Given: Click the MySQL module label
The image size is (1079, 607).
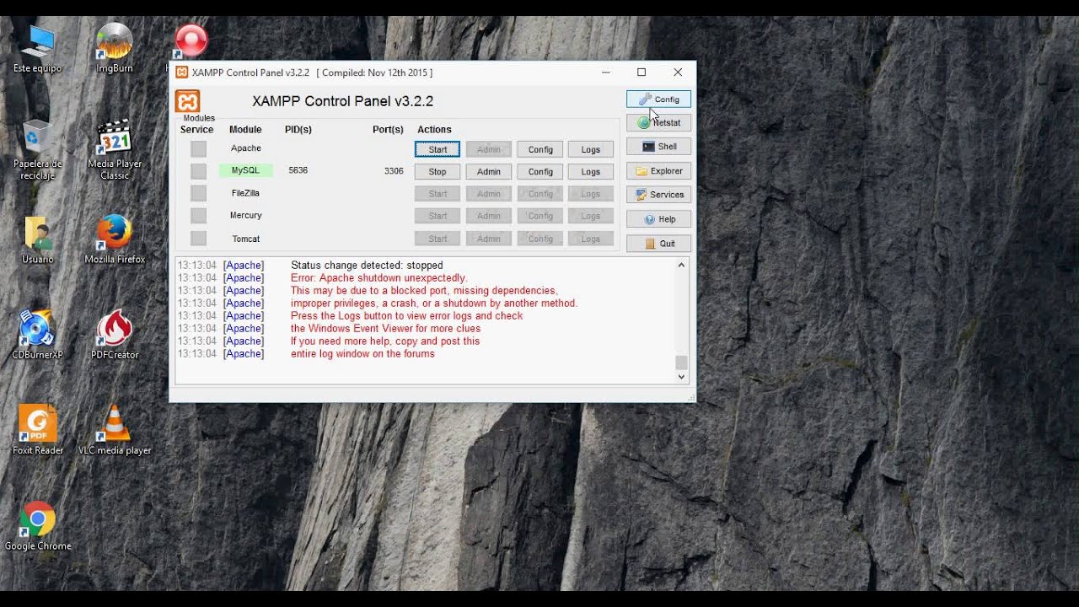Looking at the screenshot, I should (245, 170).
